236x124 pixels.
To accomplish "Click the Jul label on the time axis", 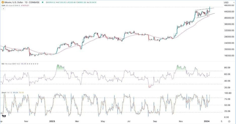I will click(x=129, y=121).
